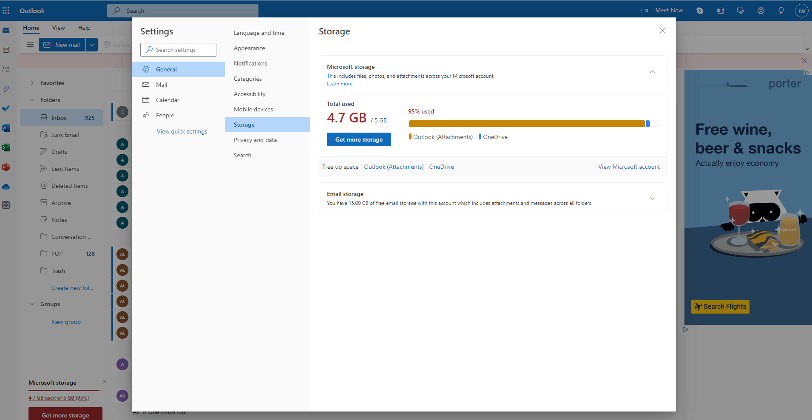Collapse the Microsoft storage section
Image resolution: width=812 pixels, height=420 pixels.
pyautogui.click(x=653, y=72)
